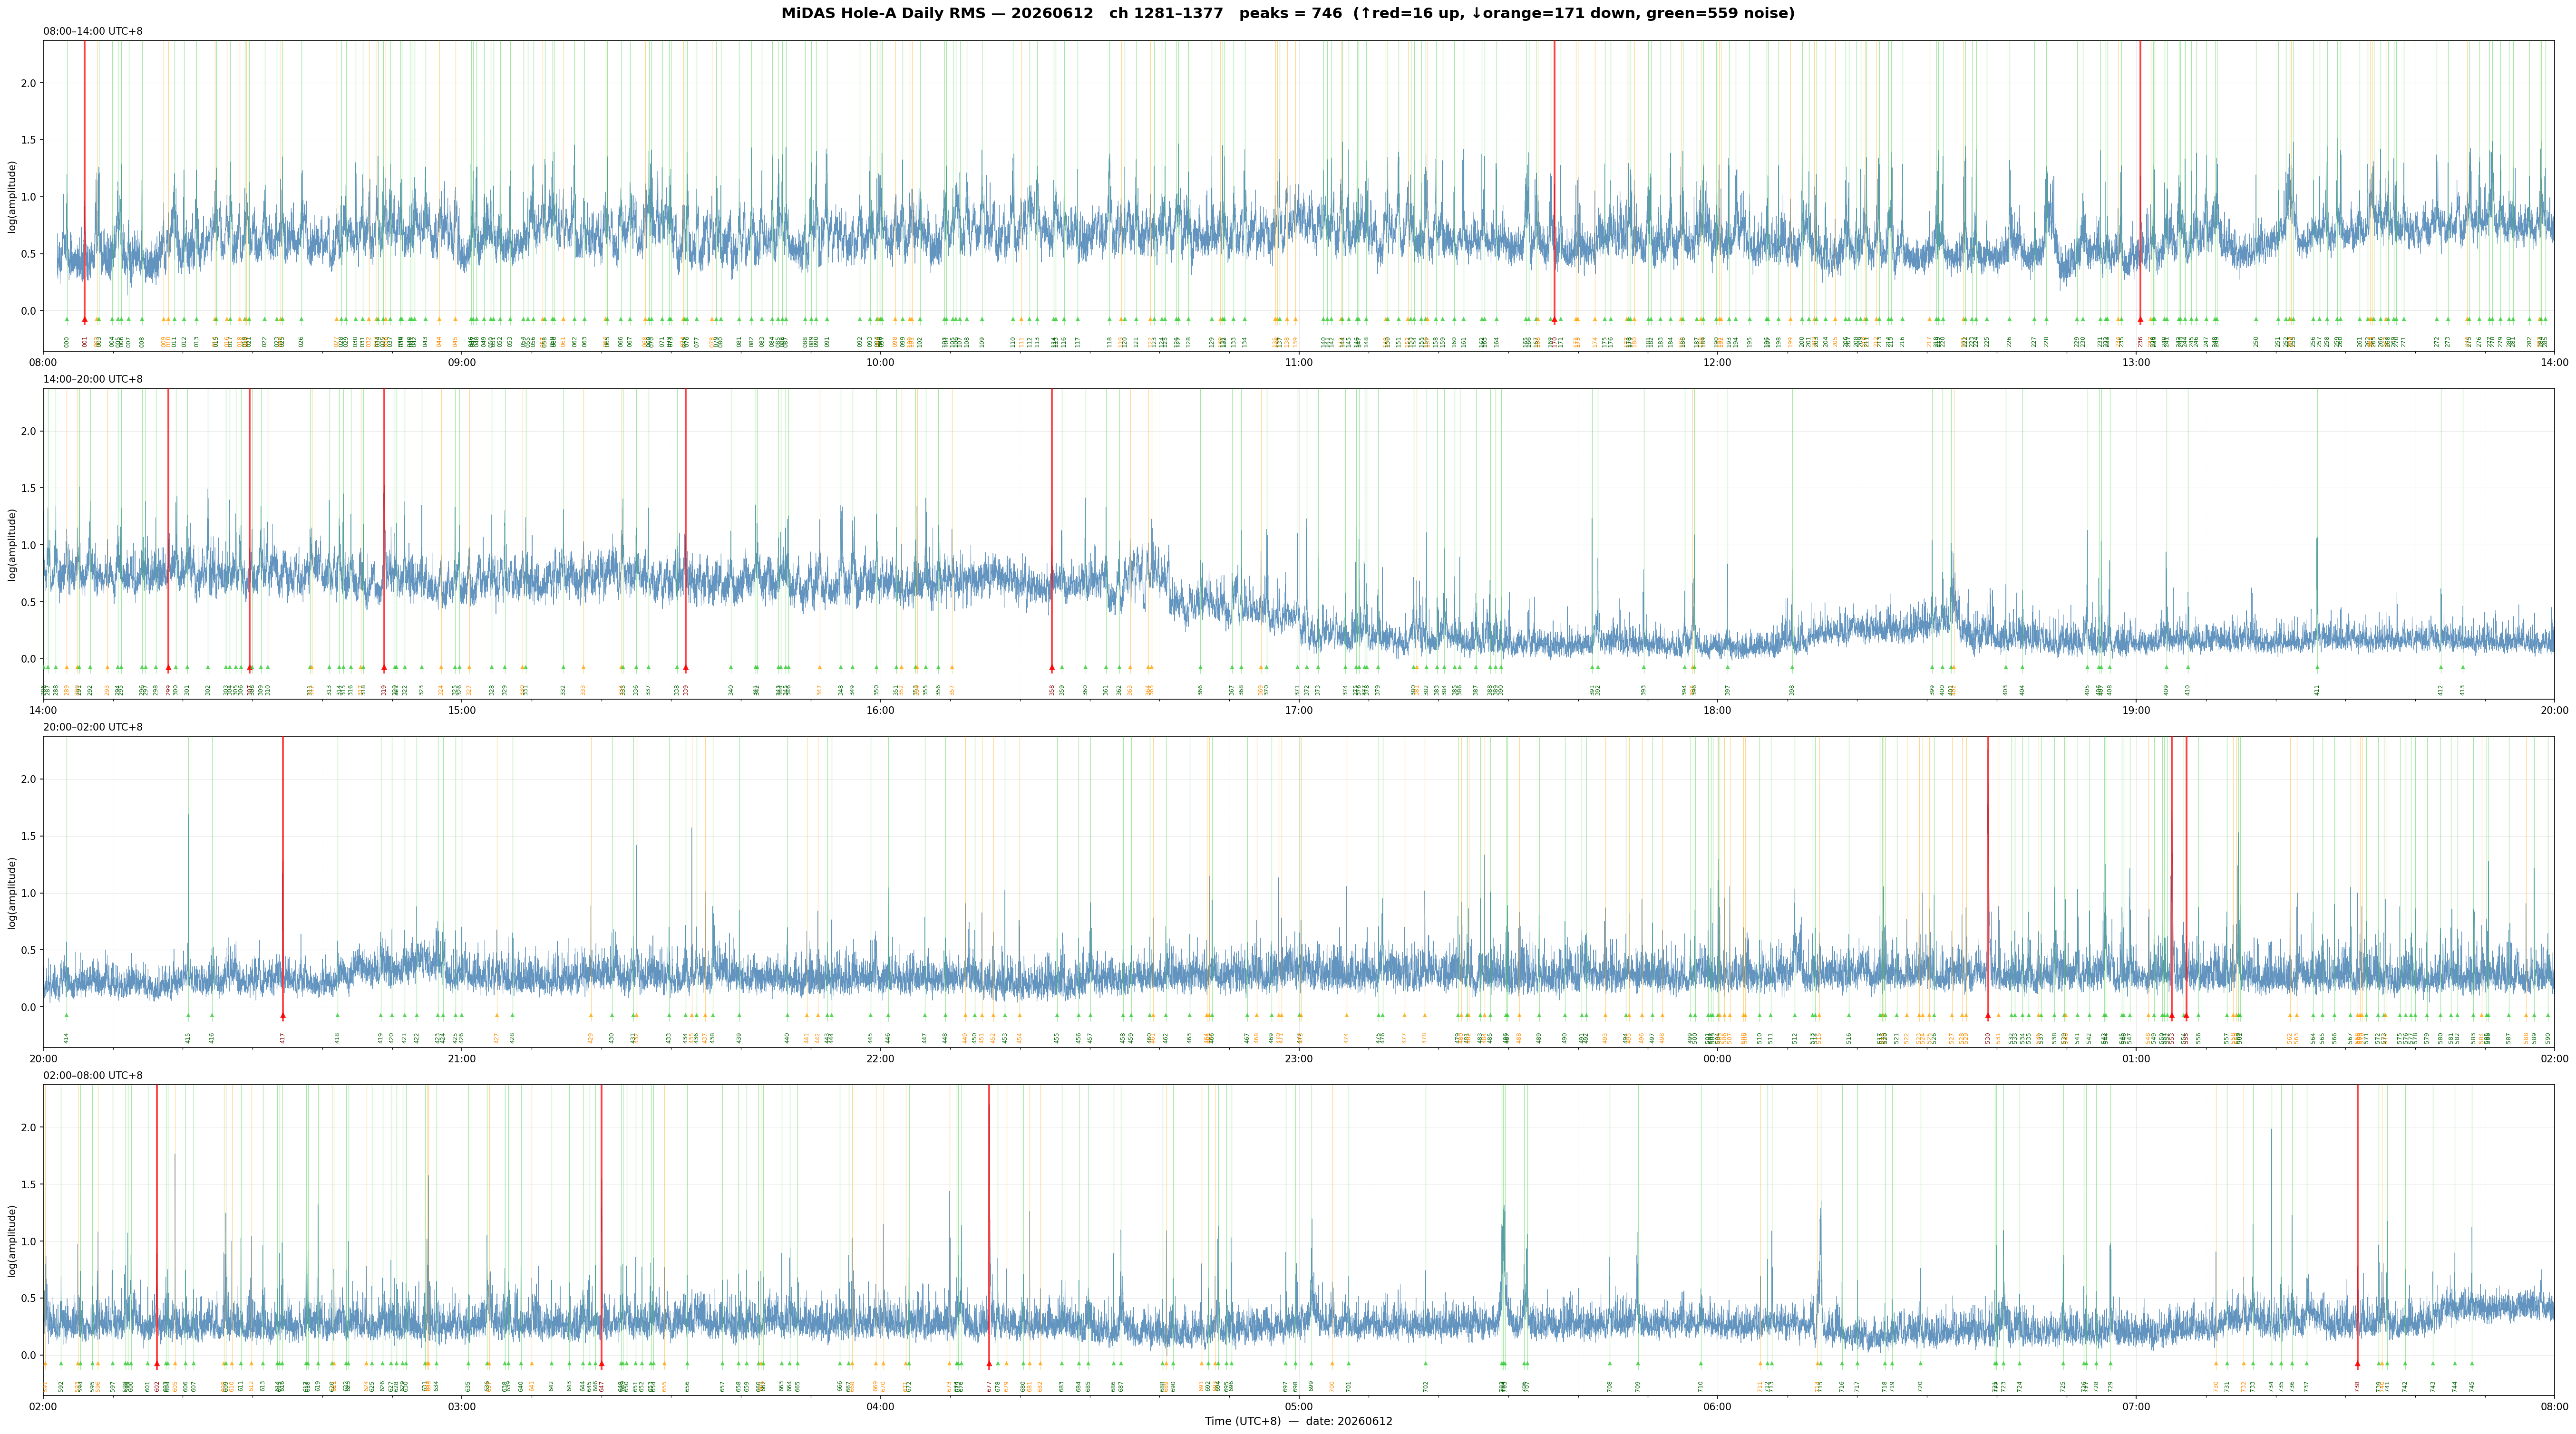Select the 10:00 time tick label

point(880,362)
